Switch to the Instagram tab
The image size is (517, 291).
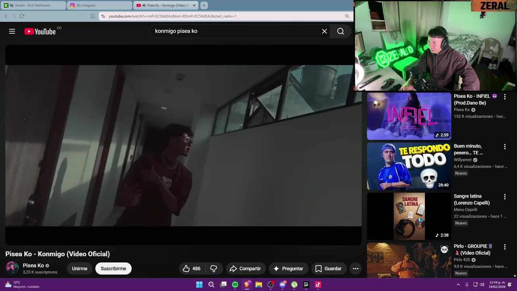pyautogui.click(x=99, y=5)
